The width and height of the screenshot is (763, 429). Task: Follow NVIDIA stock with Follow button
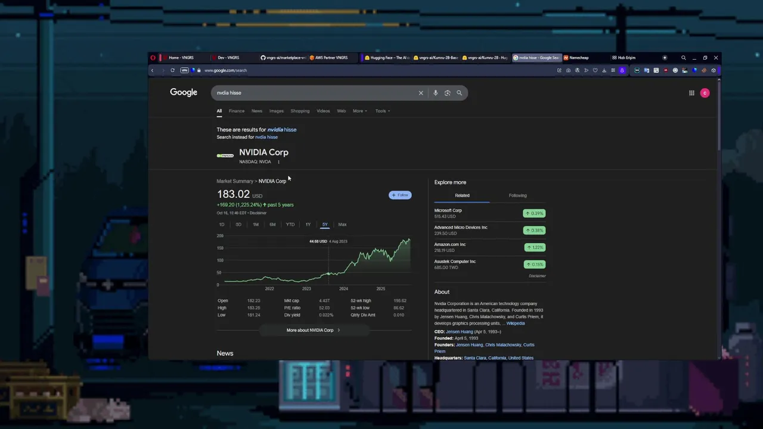tap(400, 195)
